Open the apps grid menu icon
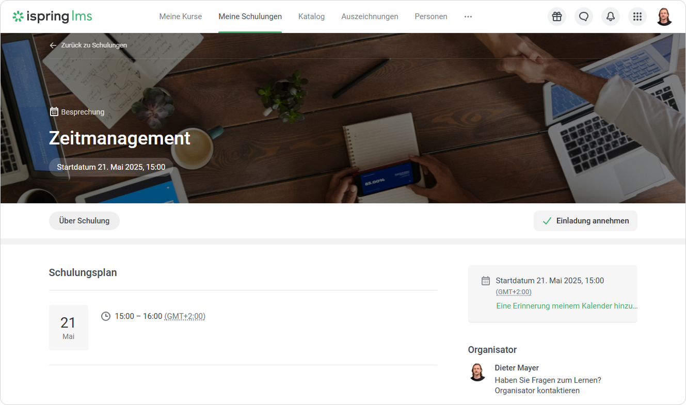This screenshot has width=686, height=405. [x=637, y=17]
